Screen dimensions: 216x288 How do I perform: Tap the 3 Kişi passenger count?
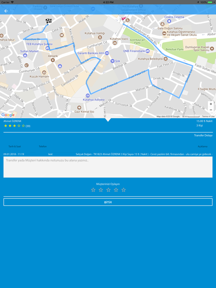point(199,126)
